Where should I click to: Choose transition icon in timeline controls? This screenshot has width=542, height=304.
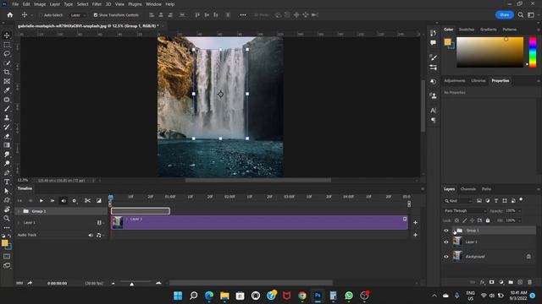pyautogui.click(x=99, y=201)
